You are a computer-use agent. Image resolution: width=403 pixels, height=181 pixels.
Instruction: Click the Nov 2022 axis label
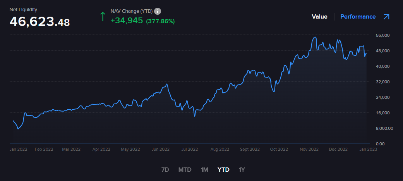tap(309, 149)
